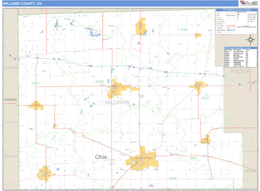Screen dimensions: 260x191
Task: Select the Edgerton city area on the map
Action: click(x=45, y=172)
